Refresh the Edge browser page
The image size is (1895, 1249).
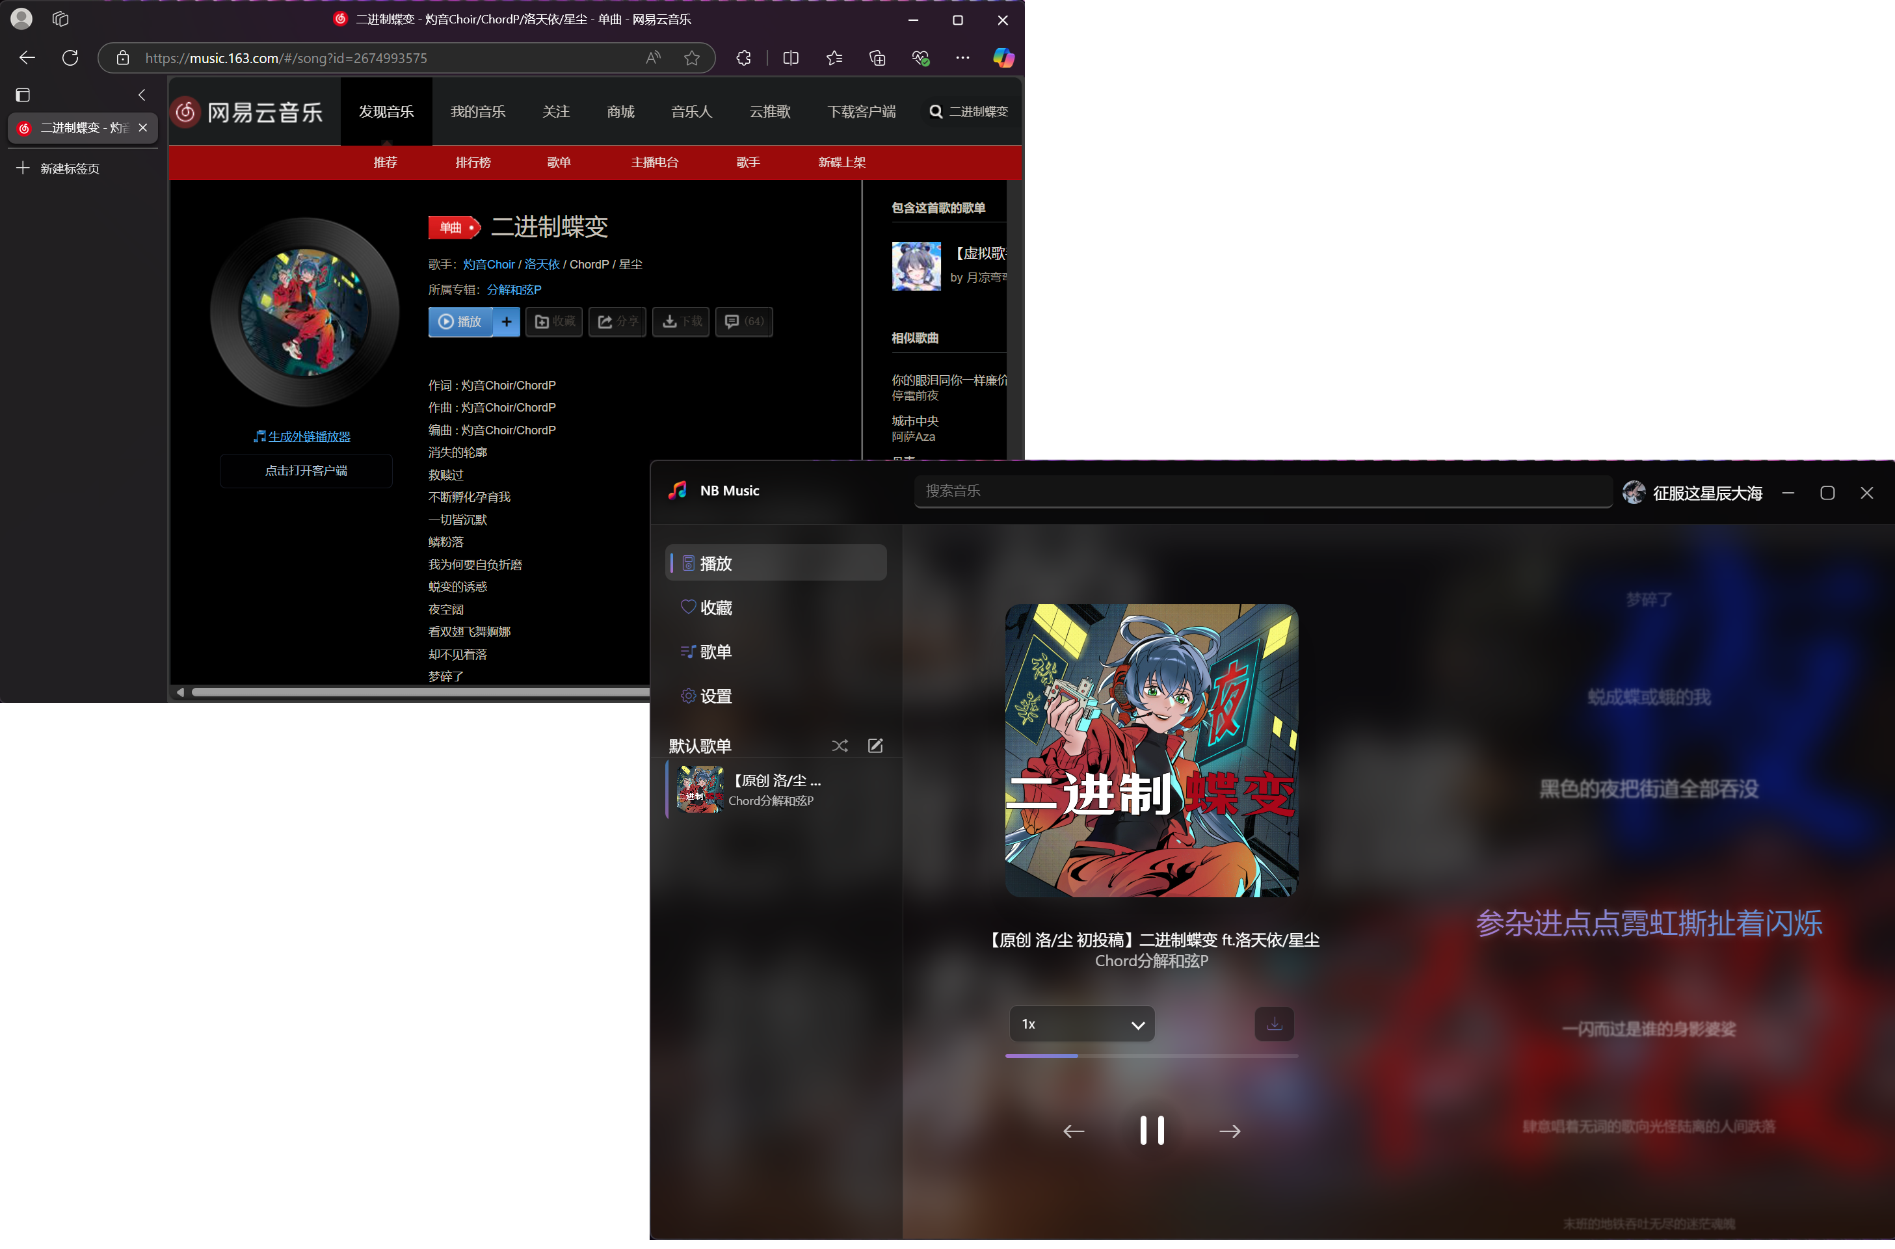70,57
